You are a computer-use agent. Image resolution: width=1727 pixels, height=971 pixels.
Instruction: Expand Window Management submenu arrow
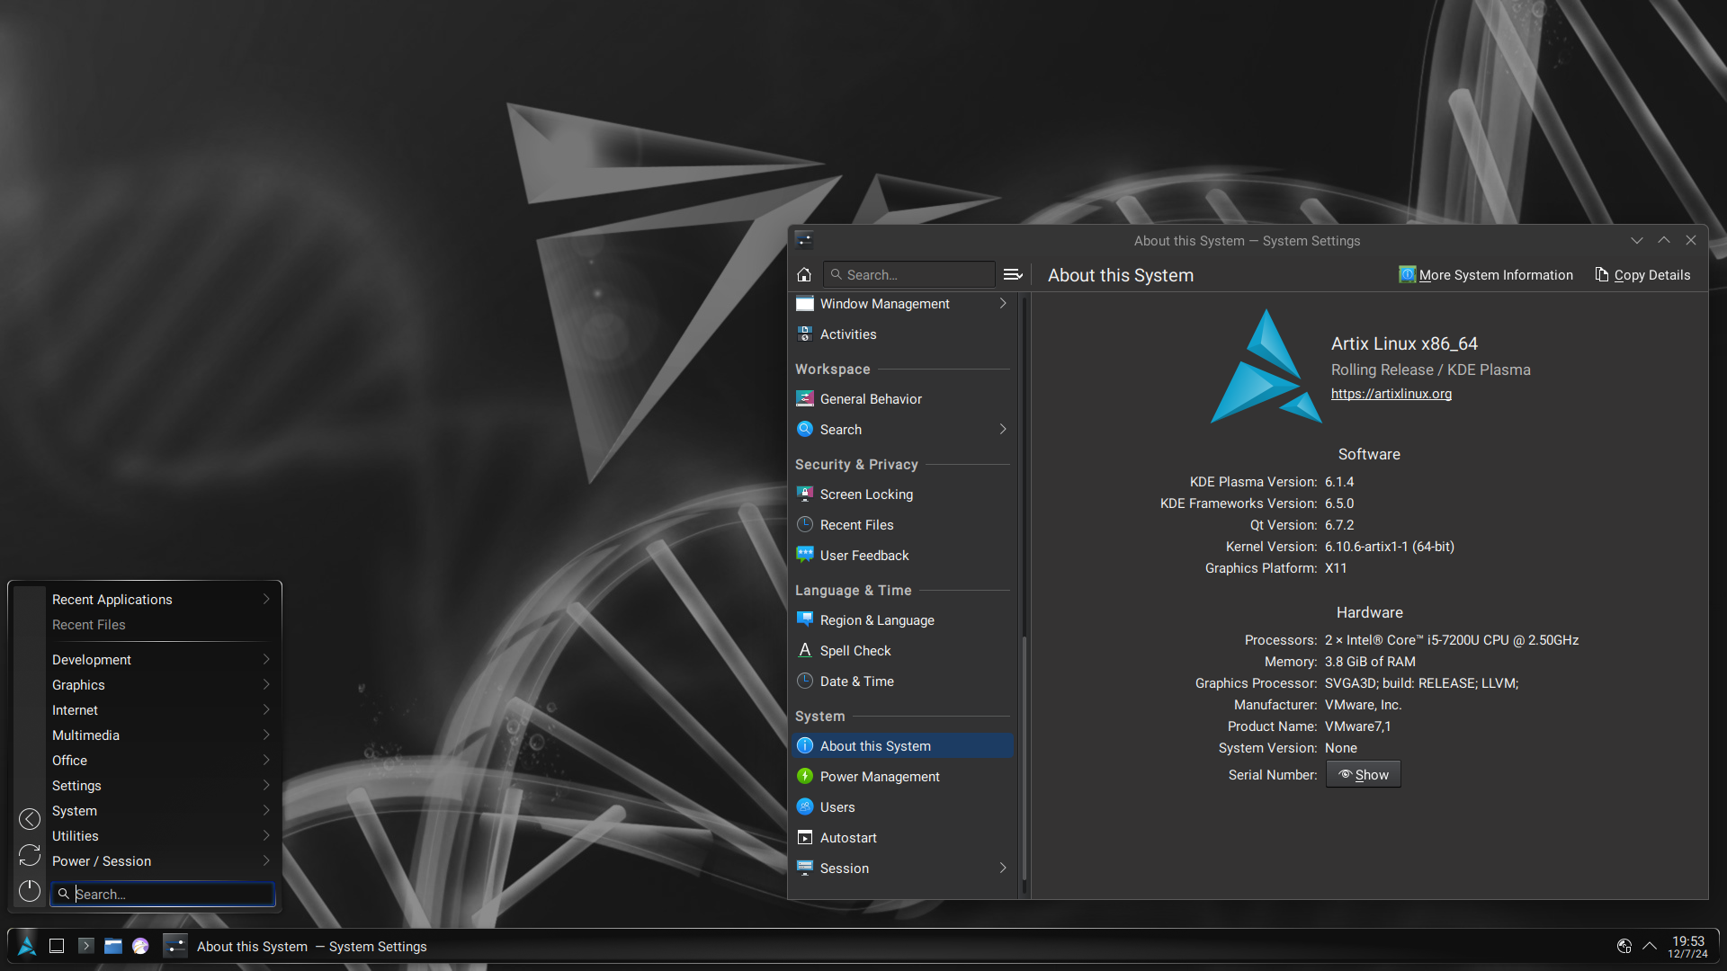click(x=1003, y=304)
